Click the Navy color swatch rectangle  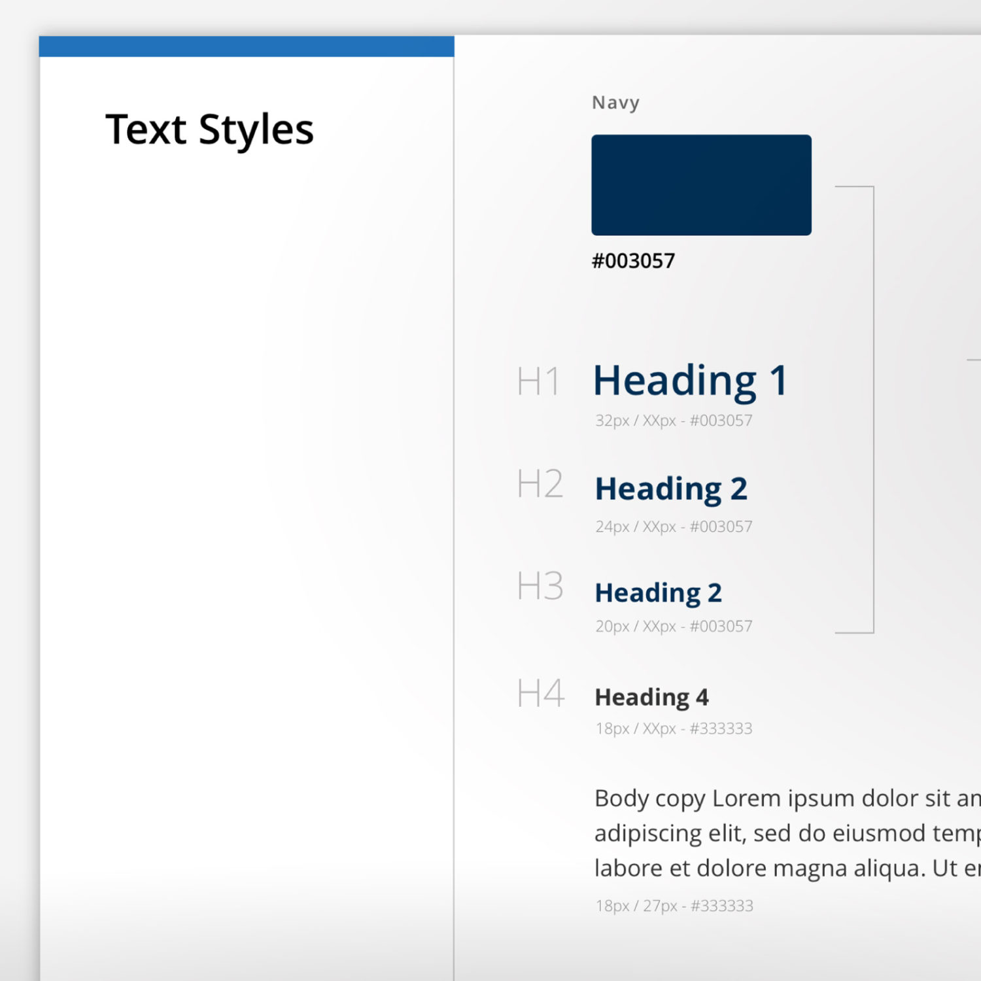(x=701, y=185)
